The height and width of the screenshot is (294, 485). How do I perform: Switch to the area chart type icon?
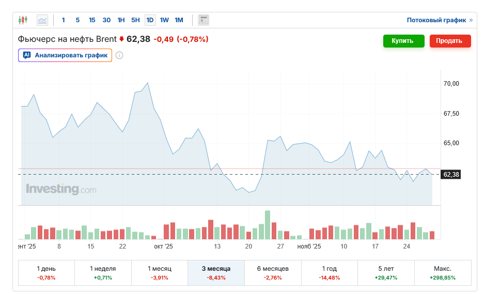click(42, 20)
